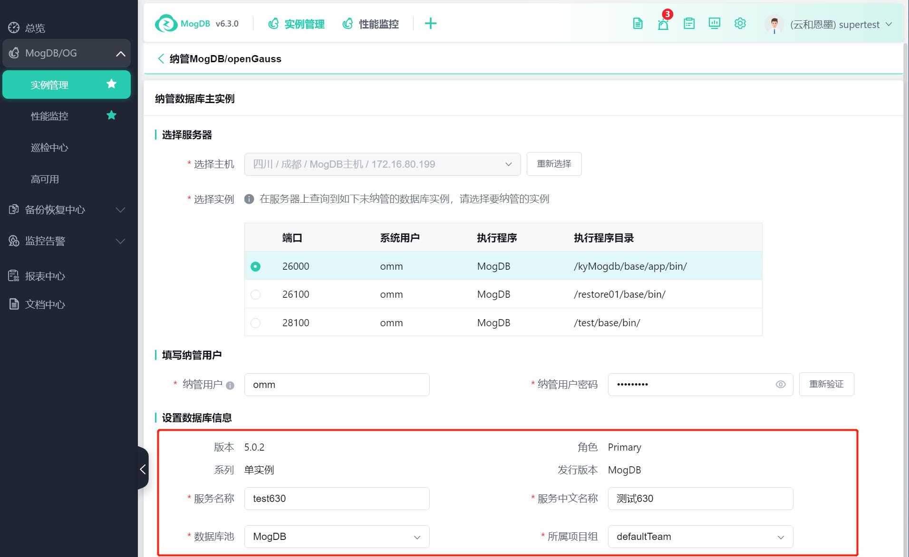Show password with the eye icon

coord(781,385)
